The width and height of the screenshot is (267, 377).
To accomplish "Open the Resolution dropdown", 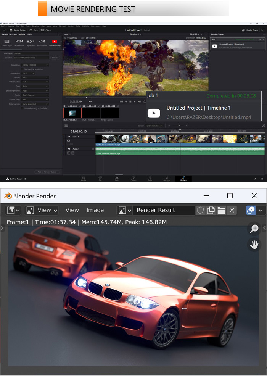I will [35, 65].
